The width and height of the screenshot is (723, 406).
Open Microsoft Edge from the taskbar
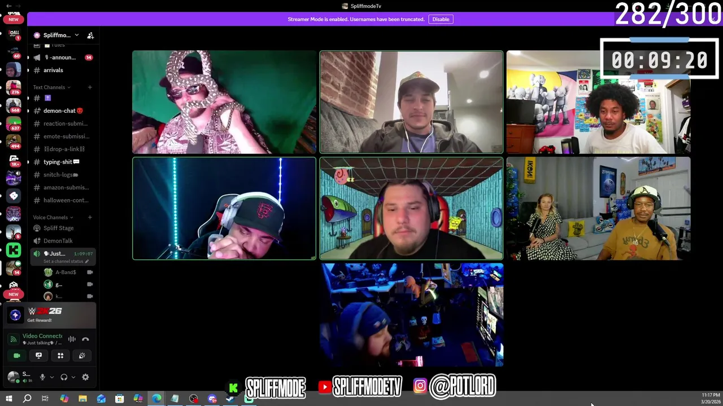pos(156,399)
